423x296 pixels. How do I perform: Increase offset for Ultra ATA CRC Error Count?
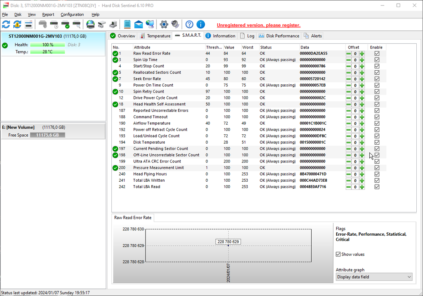click(x=362, y=161)
